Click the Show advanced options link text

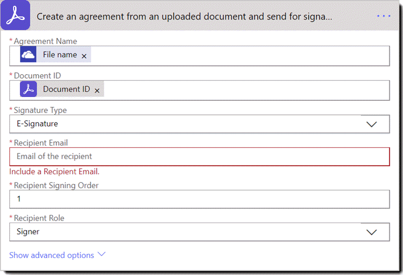(51, 255)
